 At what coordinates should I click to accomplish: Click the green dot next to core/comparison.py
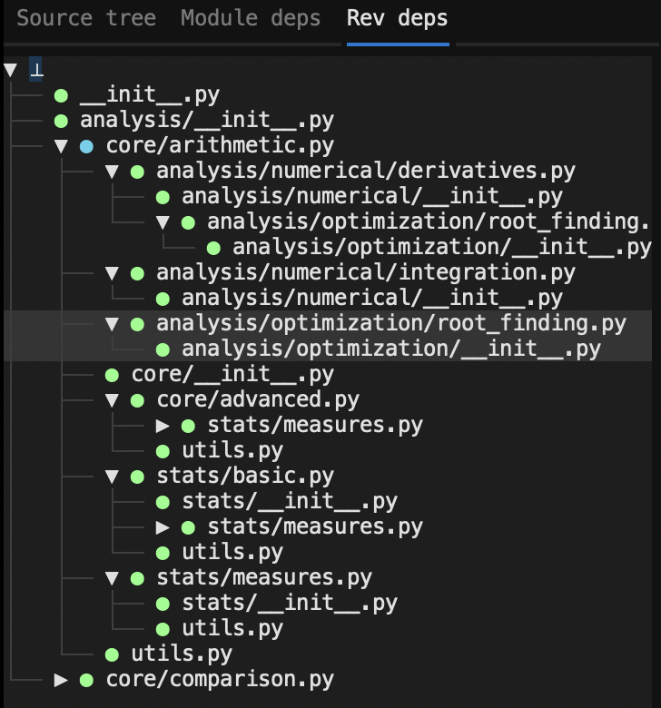point(86,680)
